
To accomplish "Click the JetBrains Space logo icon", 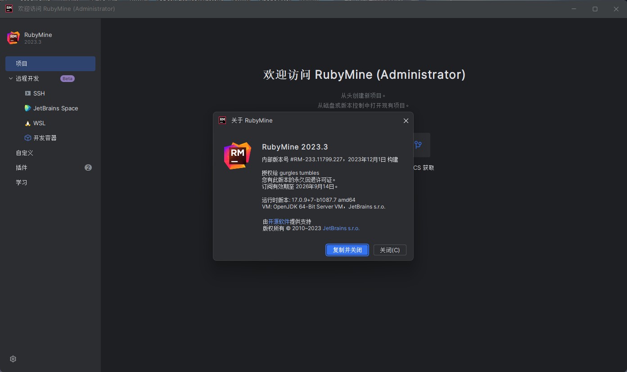I will (x=28, y=108).
